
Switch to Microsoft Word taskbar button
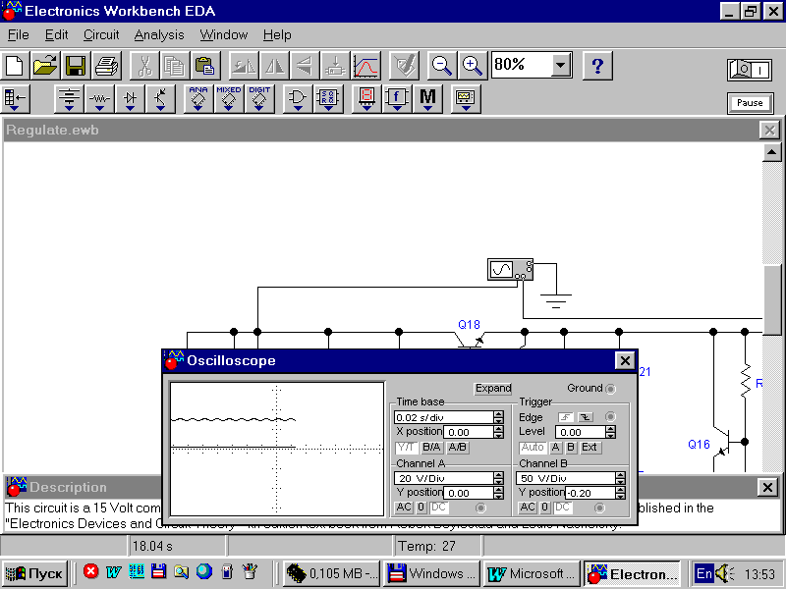click(x=533, y=573)
